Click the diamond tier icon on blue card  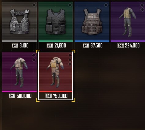106,5
